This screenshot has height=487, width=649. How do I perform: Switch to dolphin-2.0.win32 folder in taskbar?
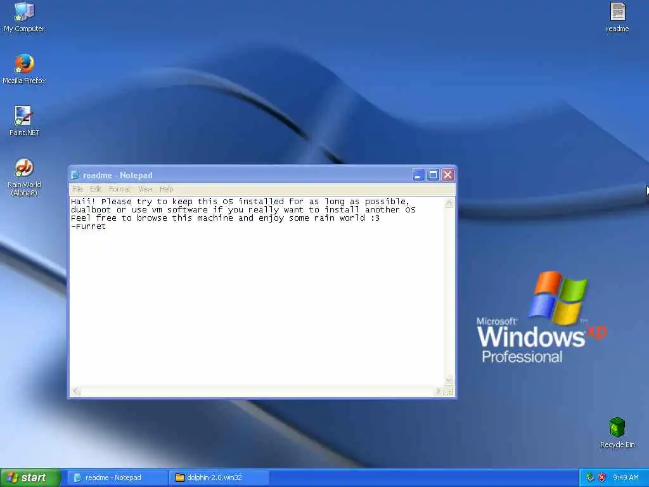(219, 477)
